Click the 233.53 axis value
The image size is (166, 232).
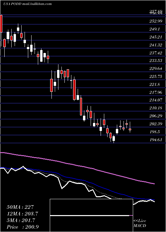click(x=156, y=61)
